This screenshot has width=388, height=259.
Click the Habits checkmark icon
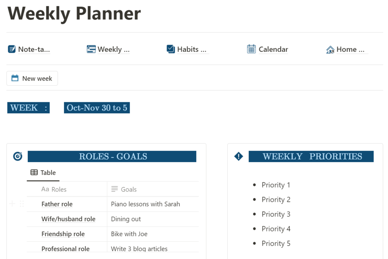(x=171, y=49)
